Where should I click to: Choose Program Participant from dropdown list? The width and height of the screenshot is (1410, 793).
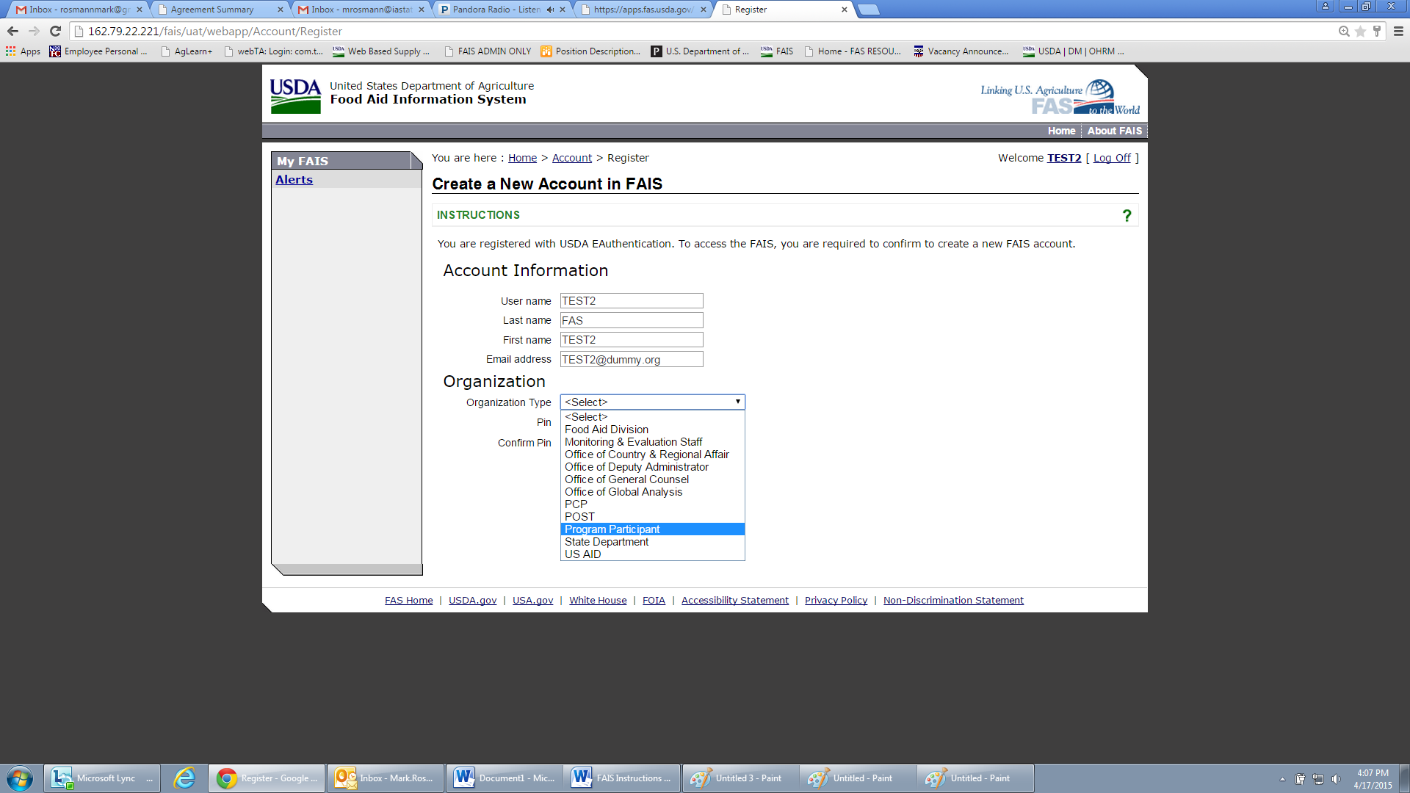[x=612, y=529]
